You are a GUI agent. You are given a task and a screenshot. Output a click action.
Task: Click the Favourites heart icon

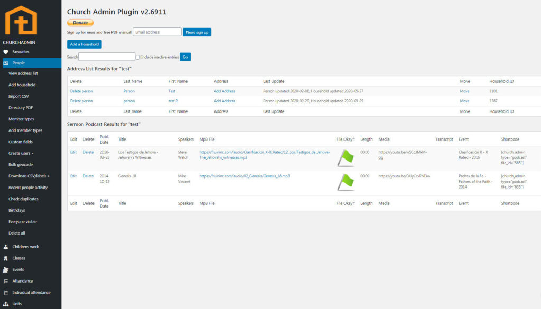point(6,52)
